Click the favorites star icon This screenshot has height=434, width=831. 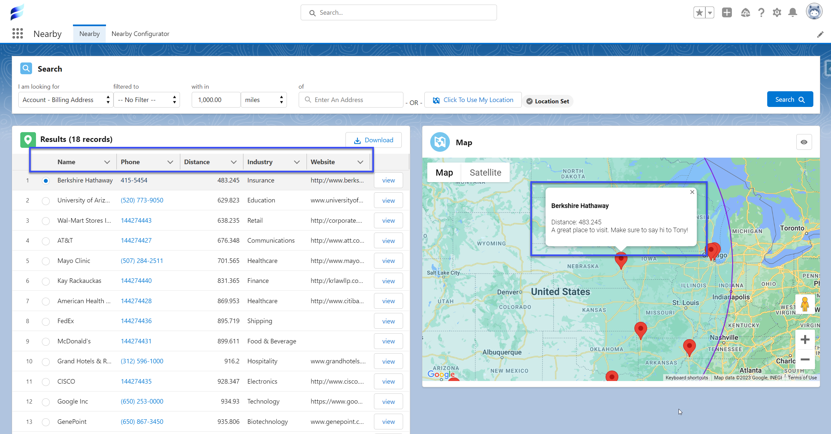699,13
